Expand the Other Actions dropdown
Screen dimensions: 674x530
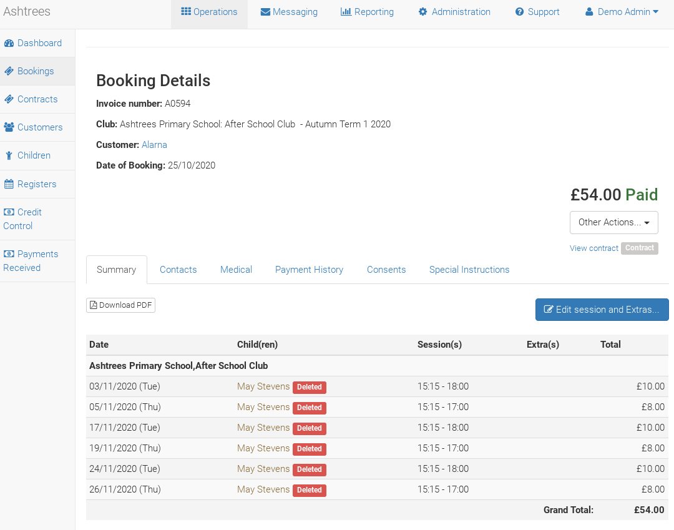tap(613, 222)
